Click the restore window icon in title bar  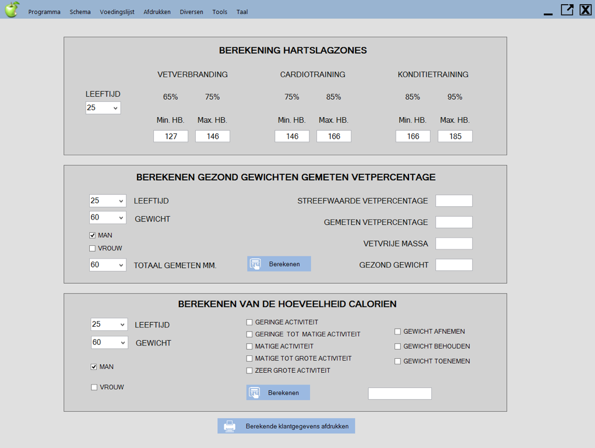tap(566, 10)
